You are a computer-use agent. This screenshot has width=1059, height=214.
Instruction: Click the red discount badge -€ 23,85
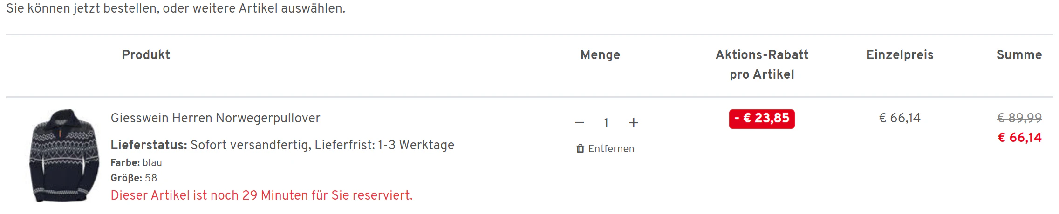(x=762, y=119)
